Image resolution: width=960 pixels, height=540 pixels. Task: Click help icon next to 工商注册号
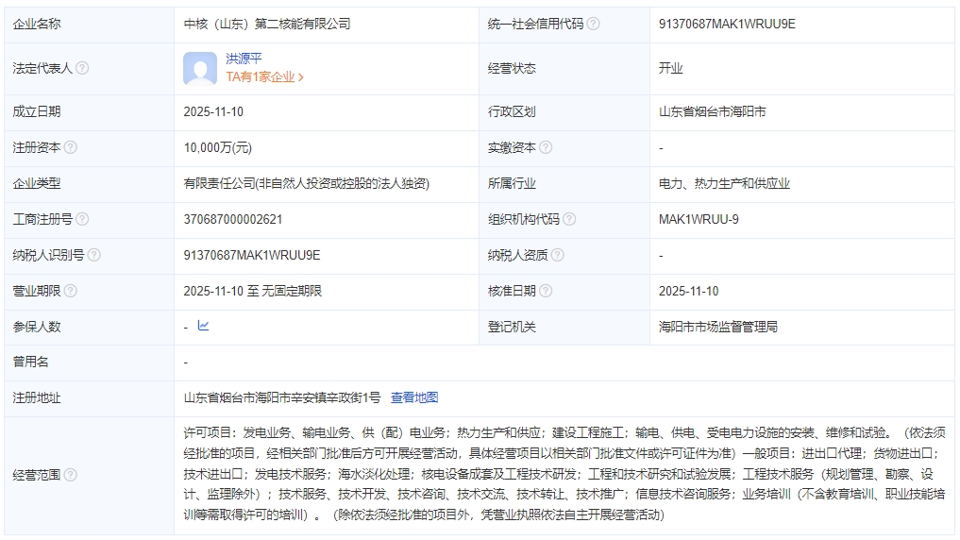pos(82,219)
